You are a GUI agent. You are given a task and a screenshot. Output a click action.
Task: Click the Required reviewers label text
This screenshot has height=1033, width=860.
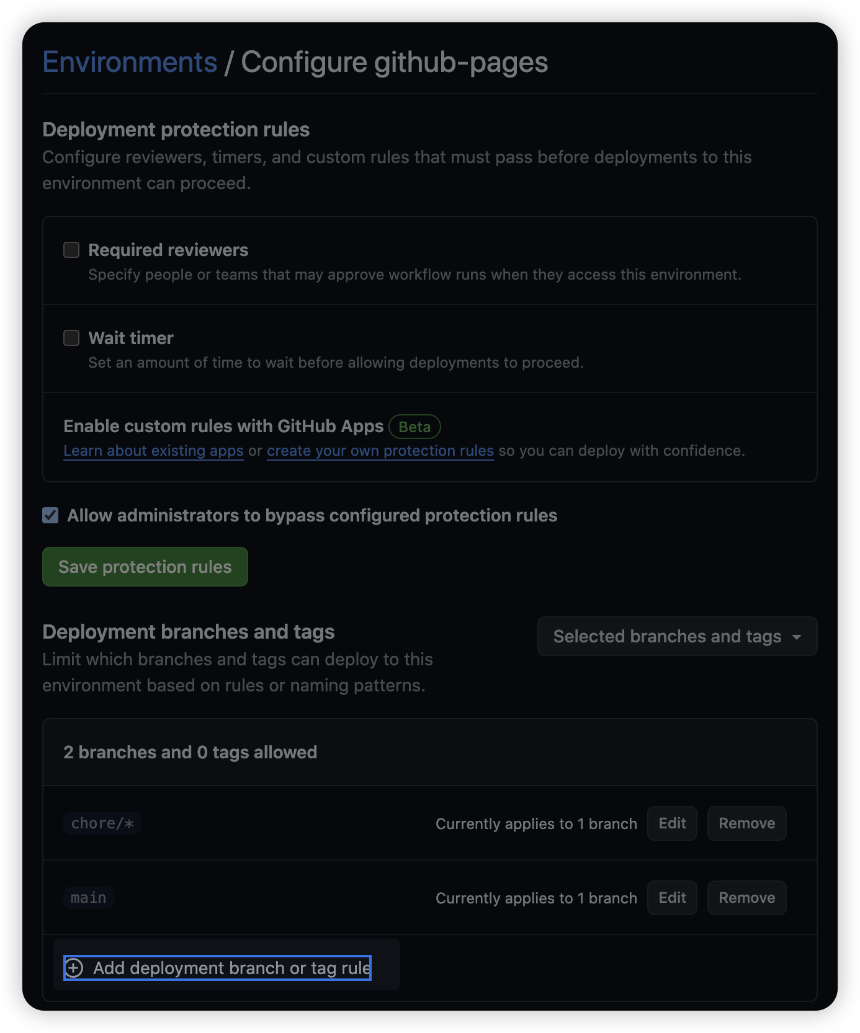[168, 250]
